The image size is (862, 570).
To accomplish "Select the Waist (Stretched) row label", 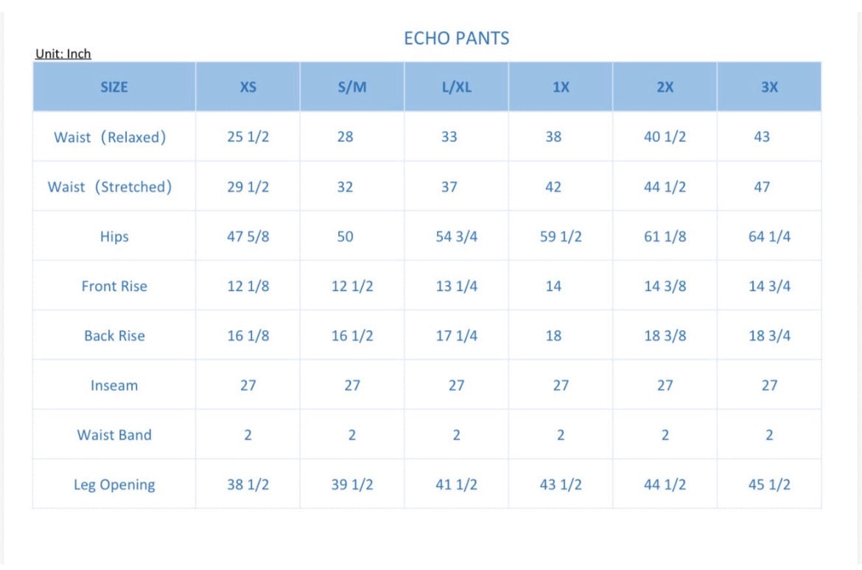I will click(x=110, y=187).
